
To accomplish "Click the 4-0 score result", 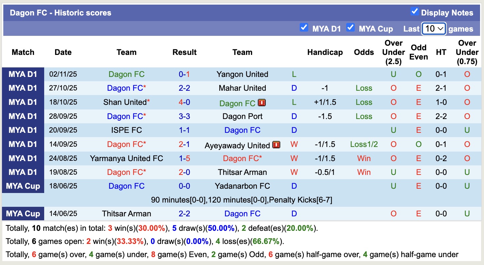I will point(184,102).
